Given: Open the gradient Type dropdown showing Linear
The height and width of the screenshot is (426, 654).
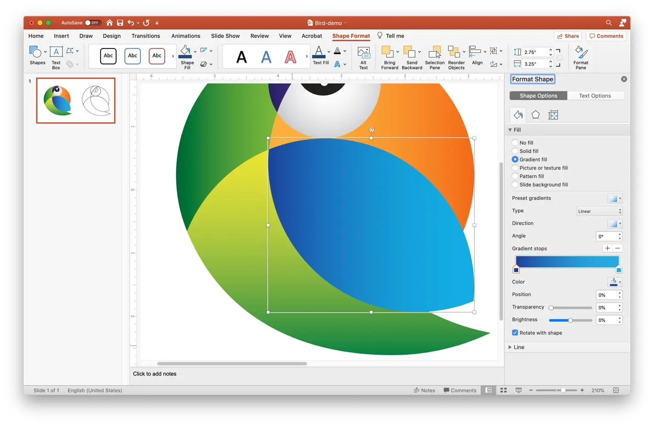Looking at the screenshot, I should click(599, 211).
